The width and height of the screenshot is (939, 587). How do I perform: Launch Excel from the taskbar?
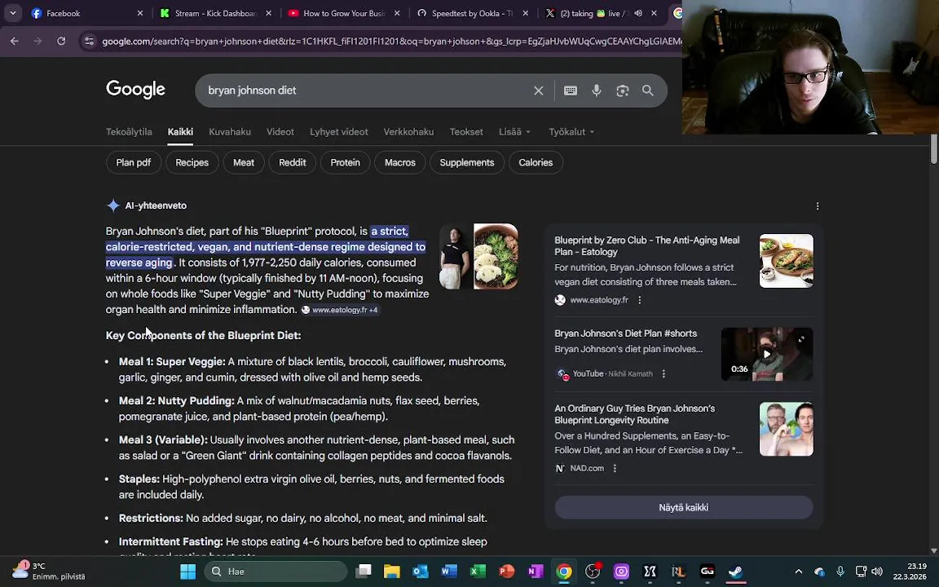pyautogui.click(x=478, y=572)
